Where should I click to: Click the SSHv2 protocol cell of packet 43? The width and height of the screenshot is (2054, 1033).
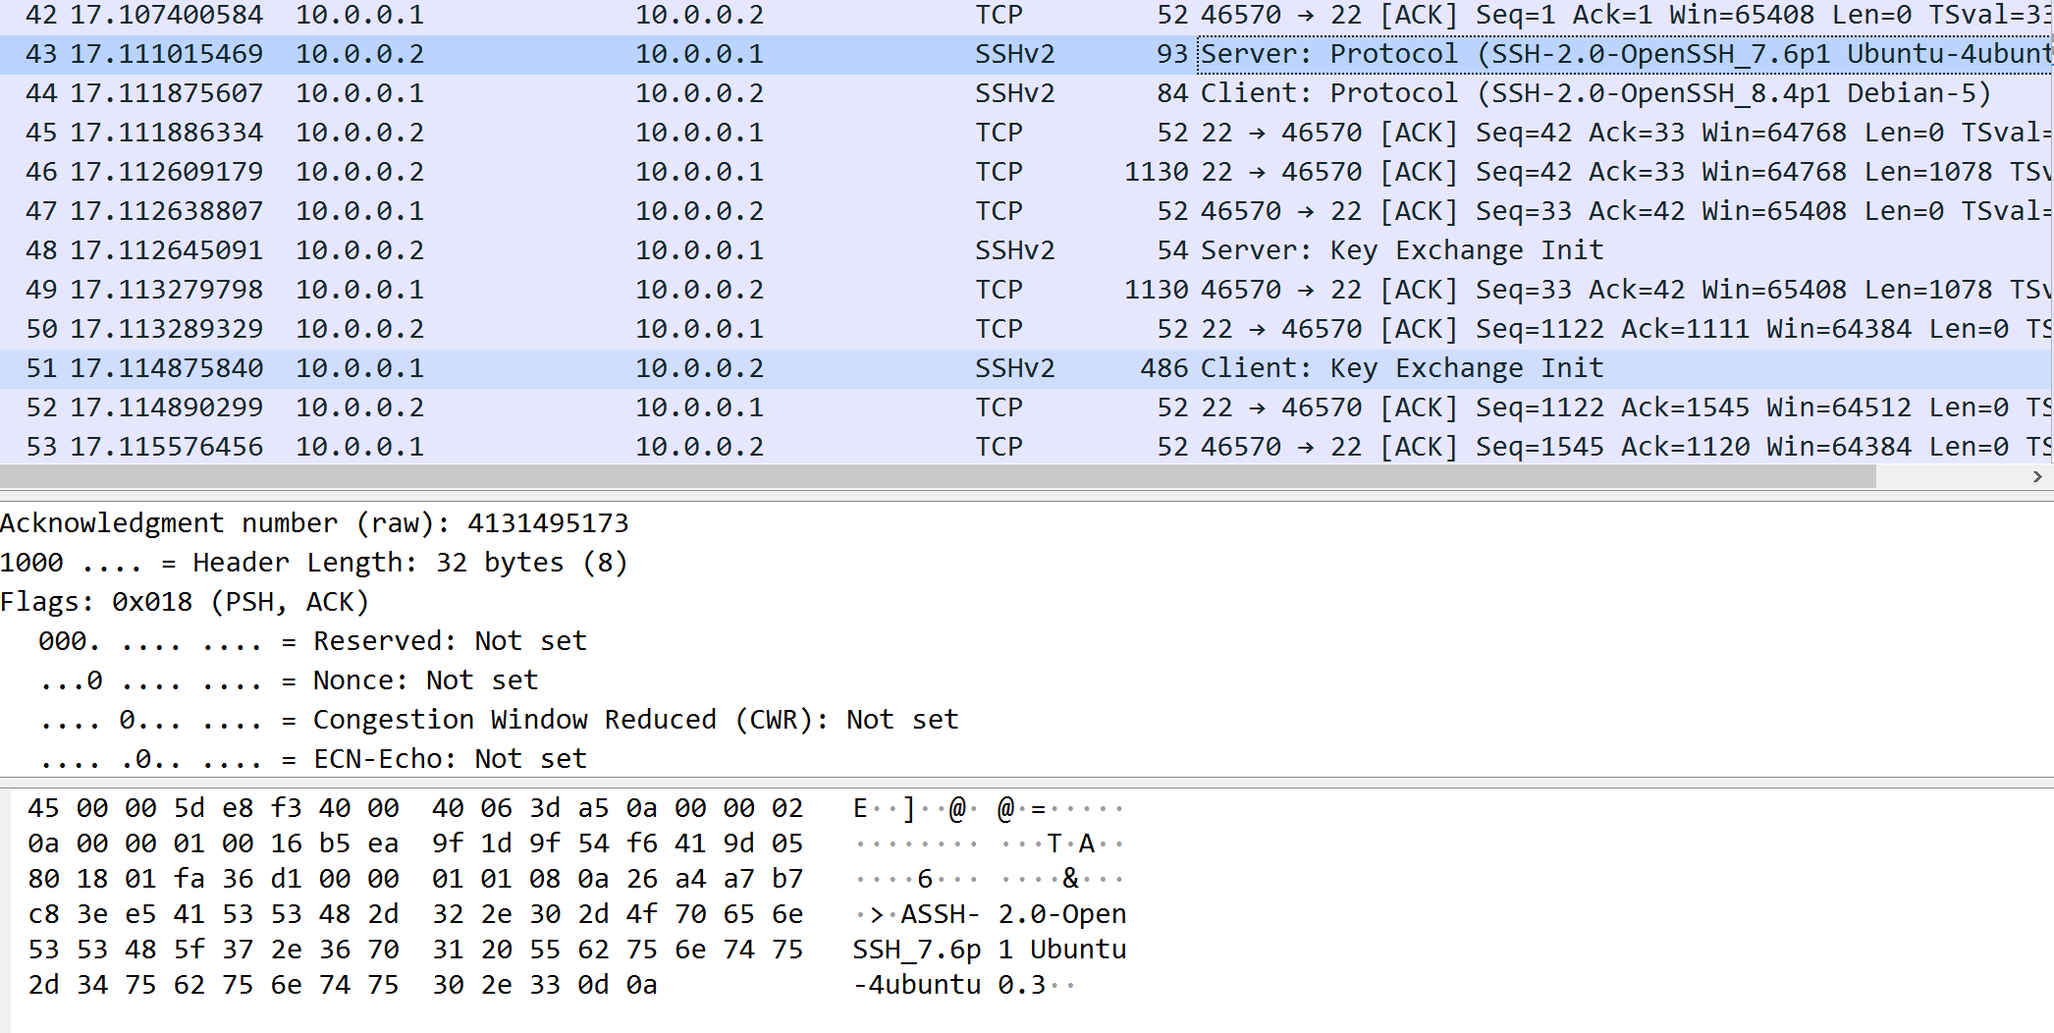(x=1015, y=54)
